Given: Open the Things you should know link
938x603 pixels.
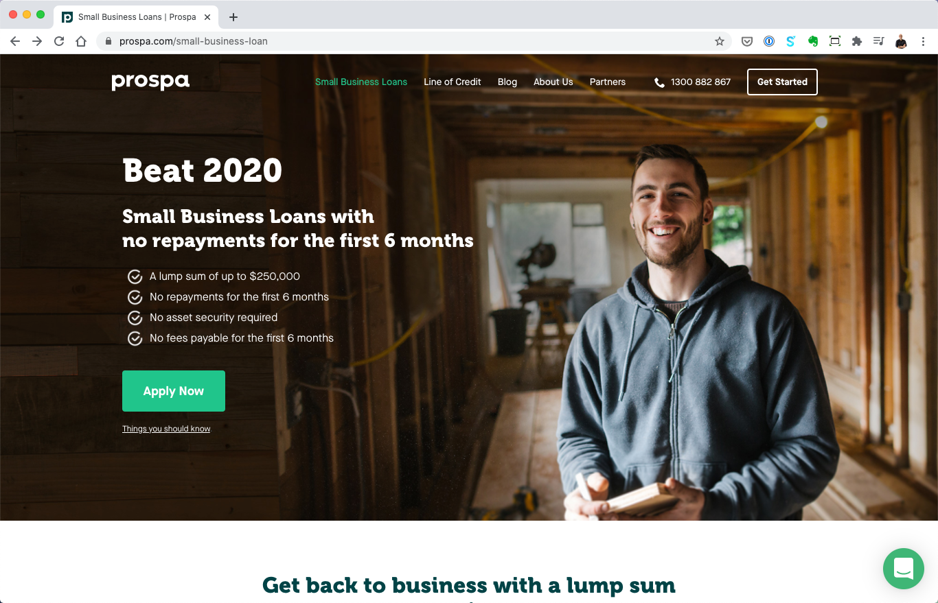Looking at the screenshot, I should coord(166,429).
